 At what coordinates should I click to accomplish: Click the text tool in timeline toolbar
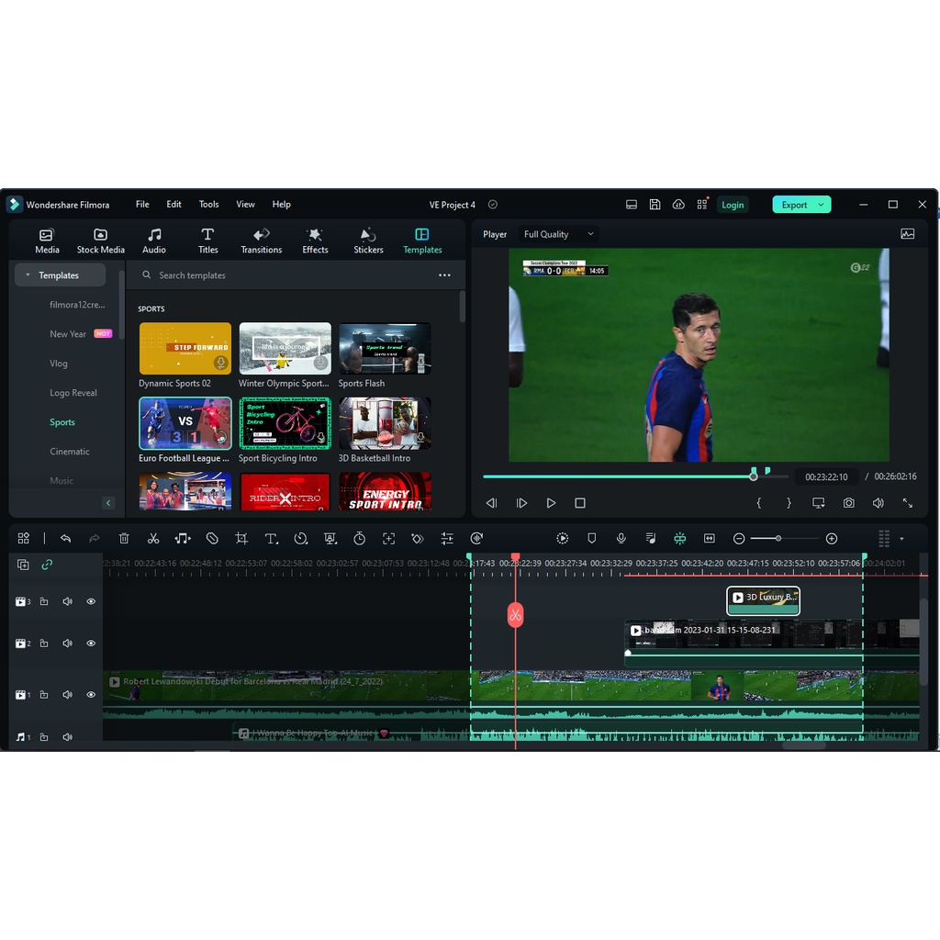click(271, 539)
